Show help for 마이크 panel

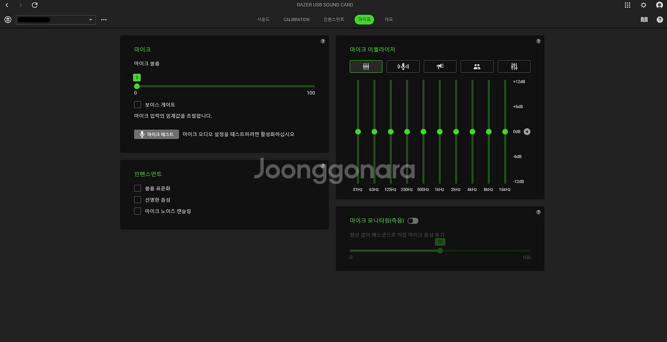coord(323,41)
